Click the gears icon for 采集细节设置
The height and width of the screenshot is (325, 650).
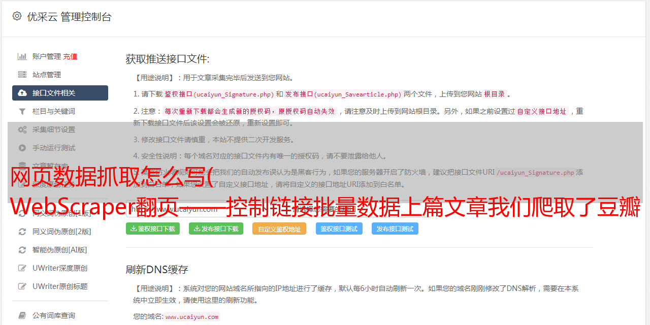tap(22, 129)
